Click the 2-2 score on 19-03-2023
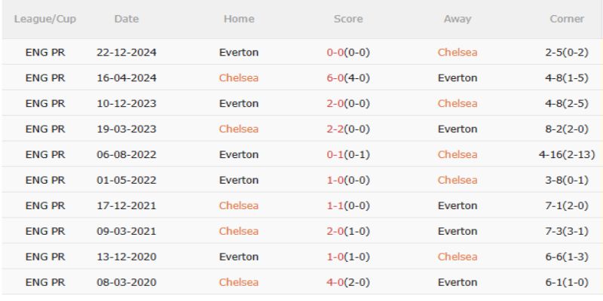This screenshot has height=301, width=603. [335, 129]
